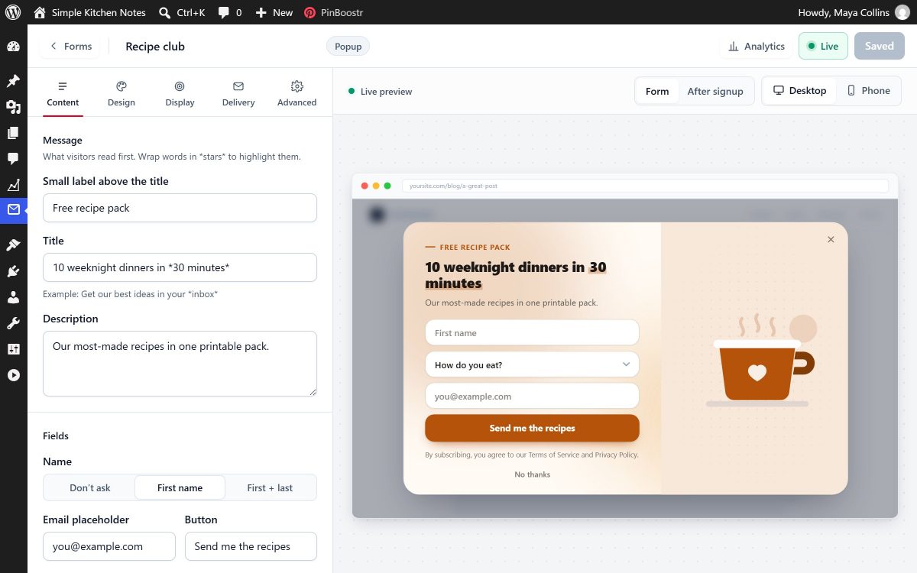Open Appearance paintbrush sidebar icon
Screen dimensions: 917x573
13,245
